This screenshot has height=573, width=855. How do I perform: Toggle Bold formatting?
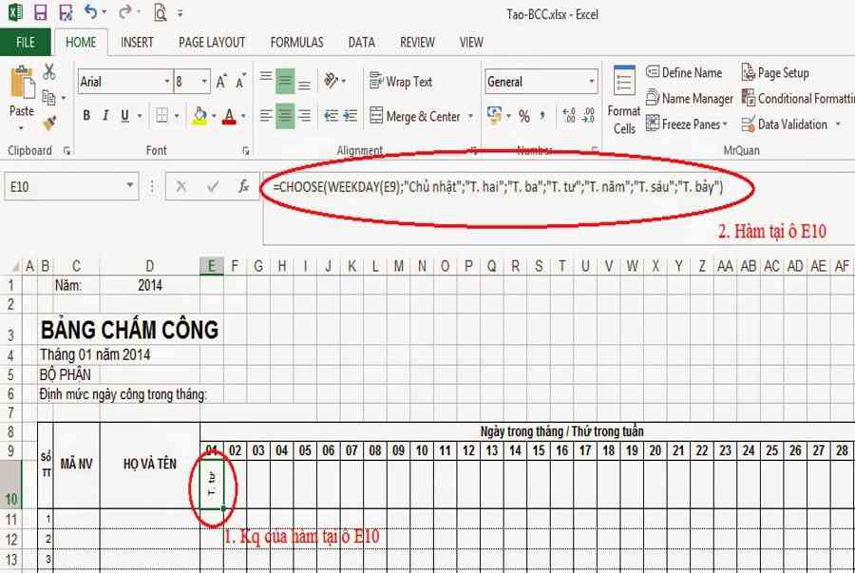[x=86, y=116]
